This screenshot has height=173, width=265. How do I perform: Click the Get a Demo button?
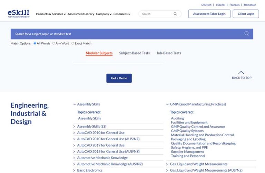coord(119,78)
